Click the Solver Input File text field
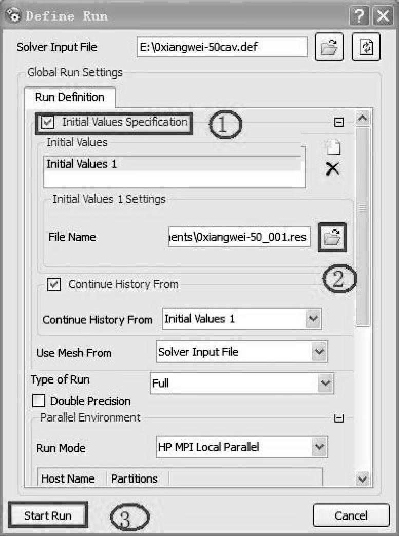Viewport: 399px width, 536px height. (x=222, y=48)
